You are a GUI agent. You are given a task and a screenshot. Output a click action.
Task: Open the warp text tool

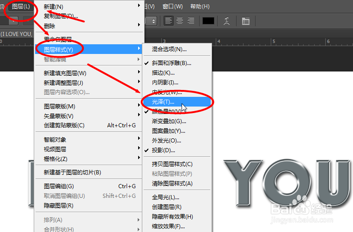(226, 21)
